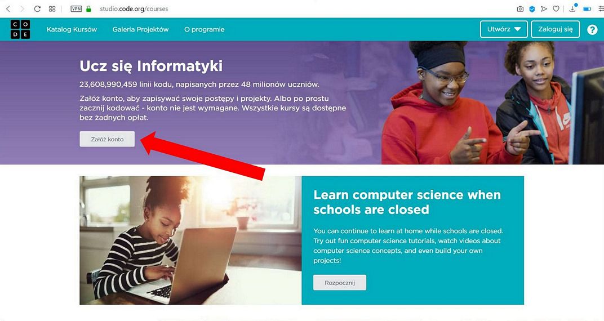Screen dimensions: 604x321
Task: Click the Zaloguj się button
Action: tap(555, 29)
